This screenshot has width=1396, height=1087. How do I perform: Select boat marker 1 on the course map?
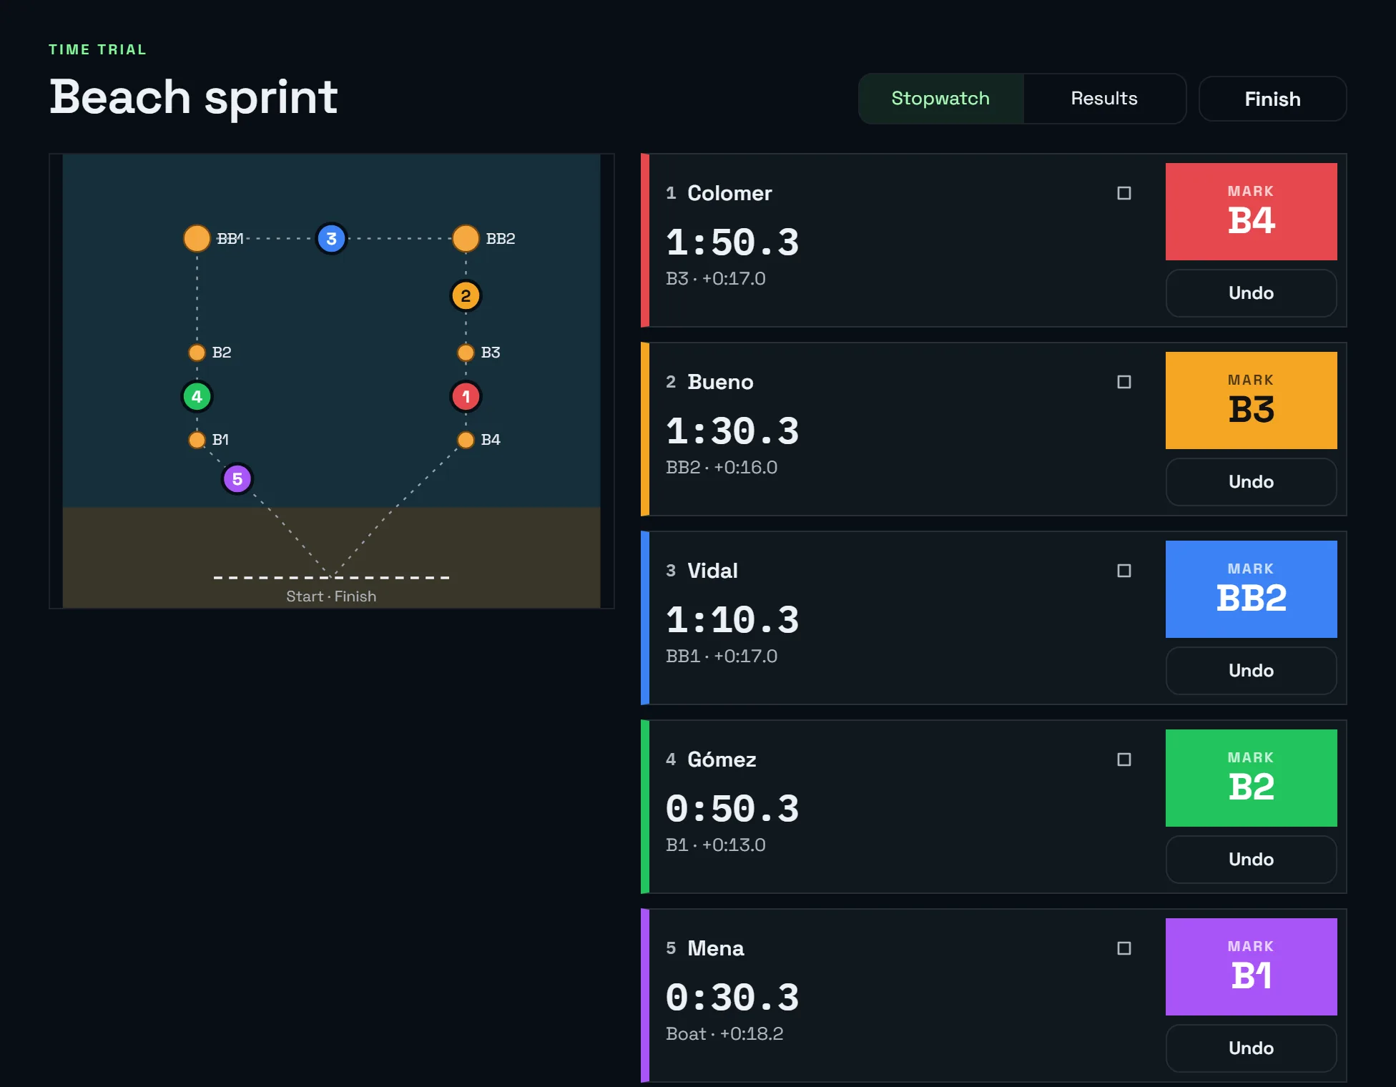click(x=466, y=396)
